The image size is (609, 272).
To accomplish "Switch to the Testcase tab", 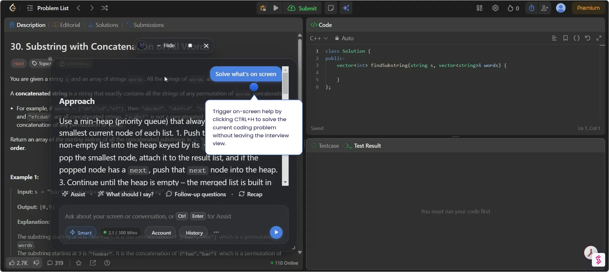I will (x=325, y=146).
